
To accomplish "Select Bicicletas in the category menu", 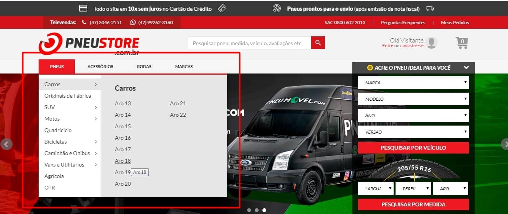I will (55, 142).
